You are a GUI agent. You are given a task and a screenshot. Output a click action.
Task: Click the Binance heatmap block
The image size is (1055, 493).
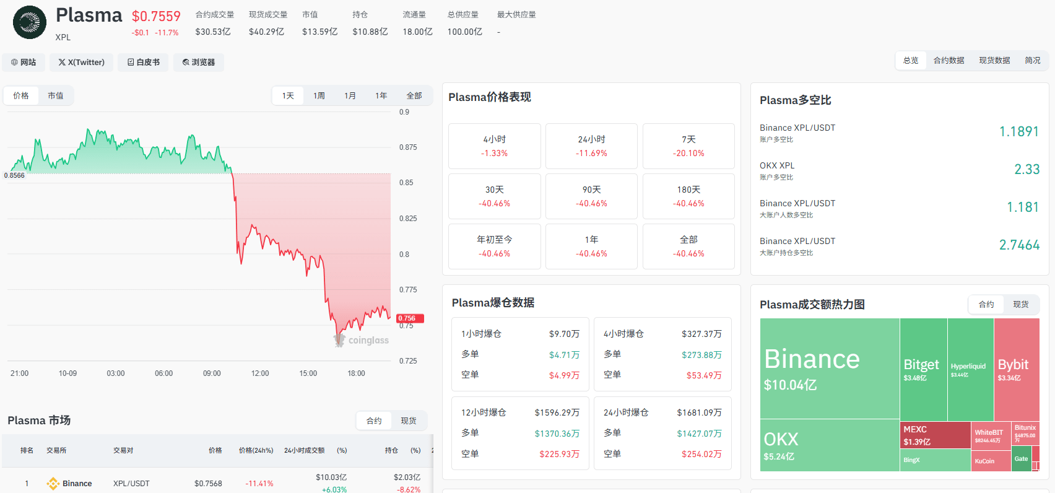pos(830,369)
